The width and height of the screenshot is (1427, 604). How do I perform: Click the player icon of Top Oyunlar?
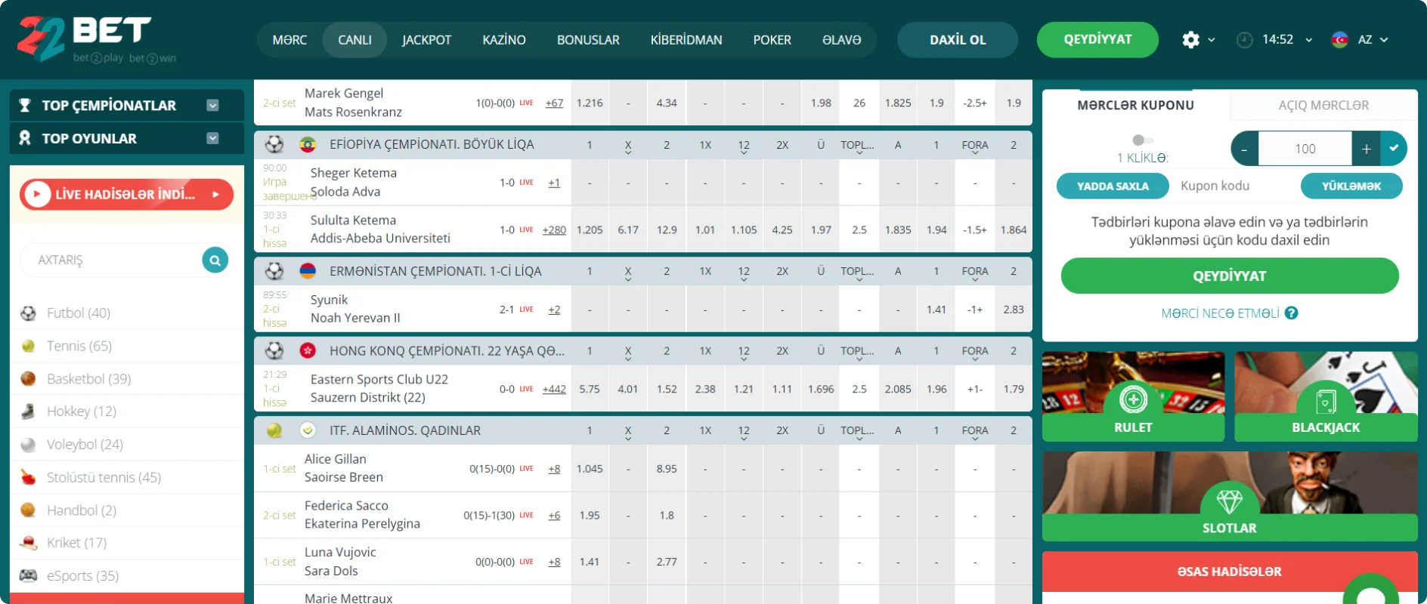click(25, 138)
